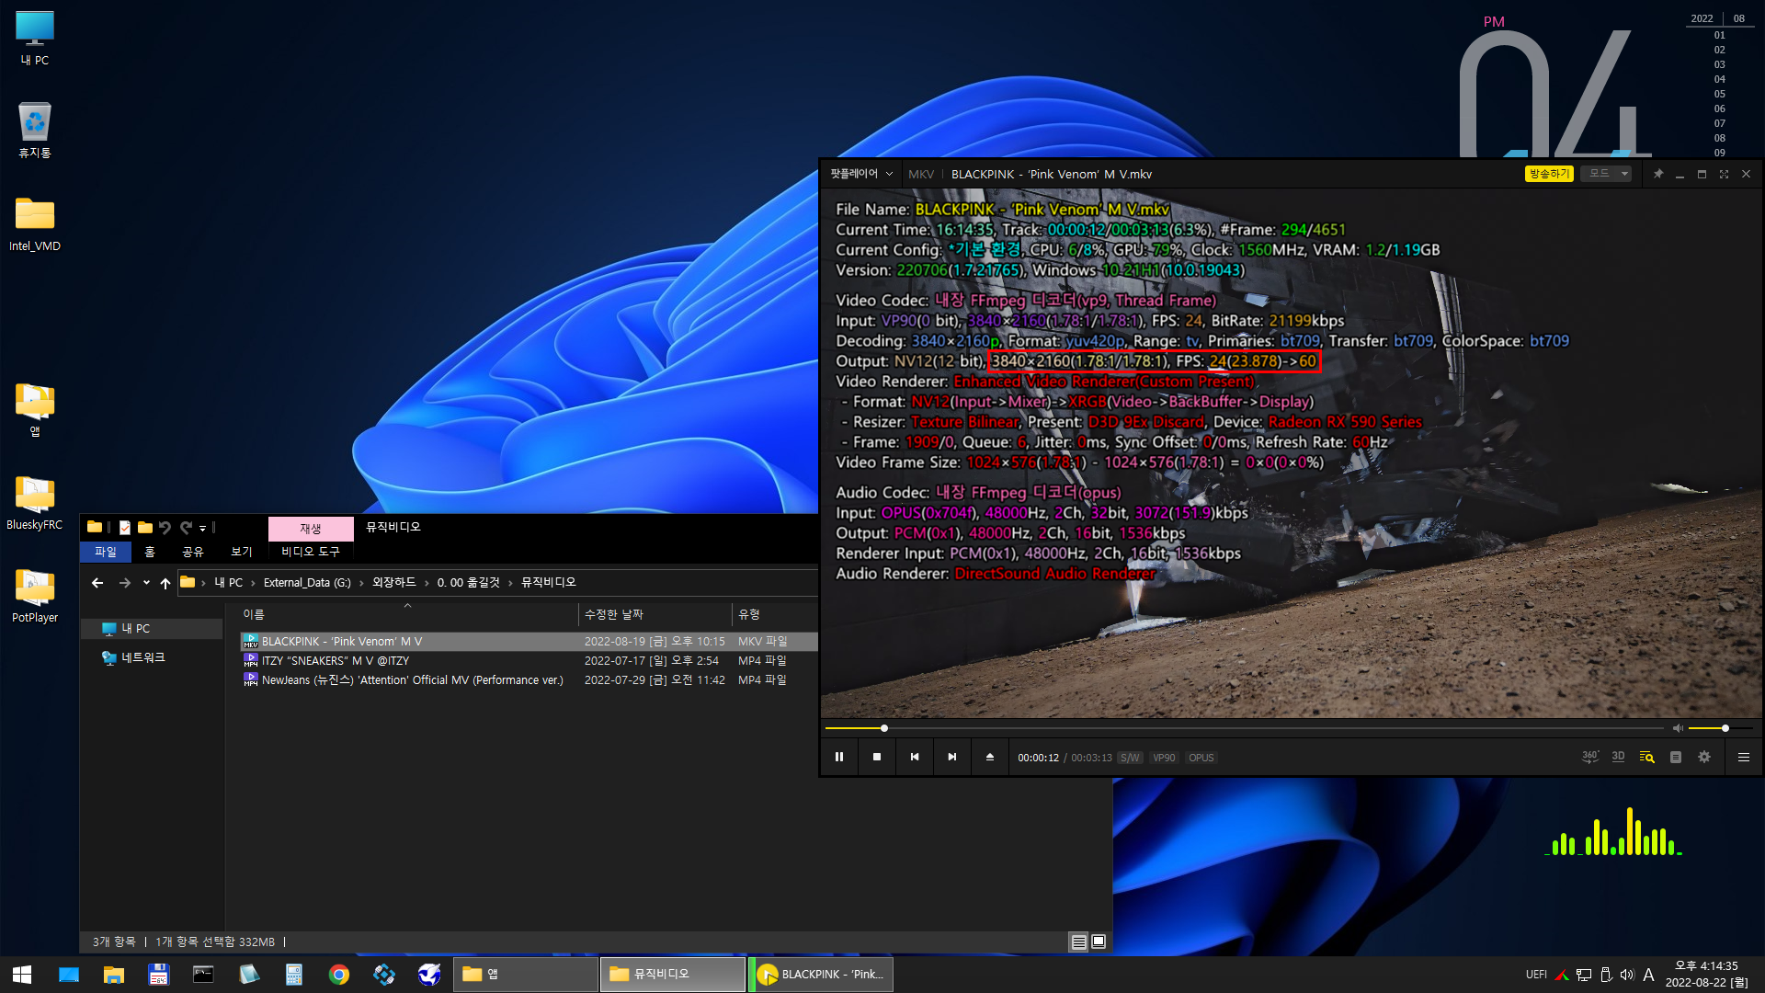Viewport: 1765px width, 993px height.
Task: Toggle 3D video mode
Action: 1619,757
